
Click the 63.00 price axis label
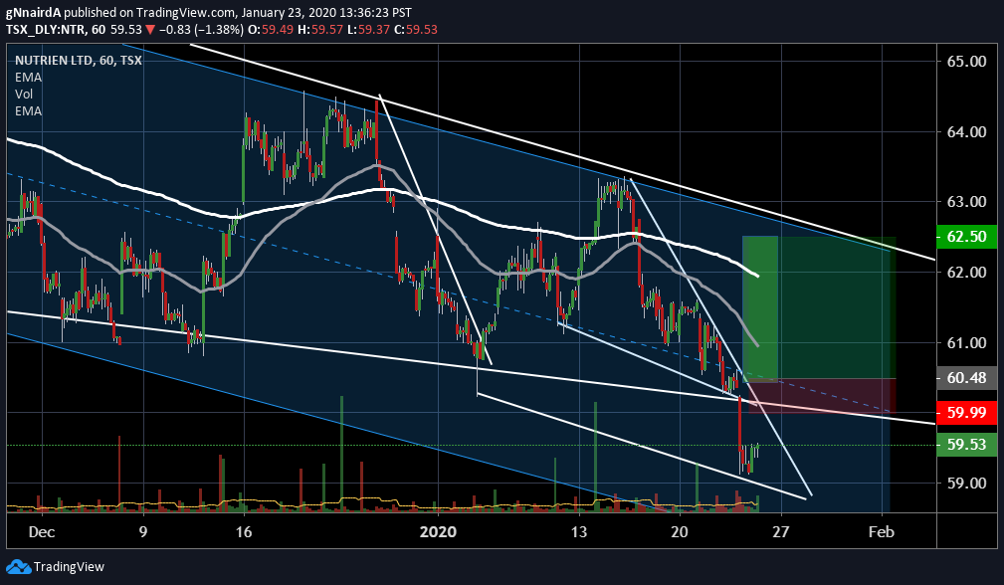(966, 202)
